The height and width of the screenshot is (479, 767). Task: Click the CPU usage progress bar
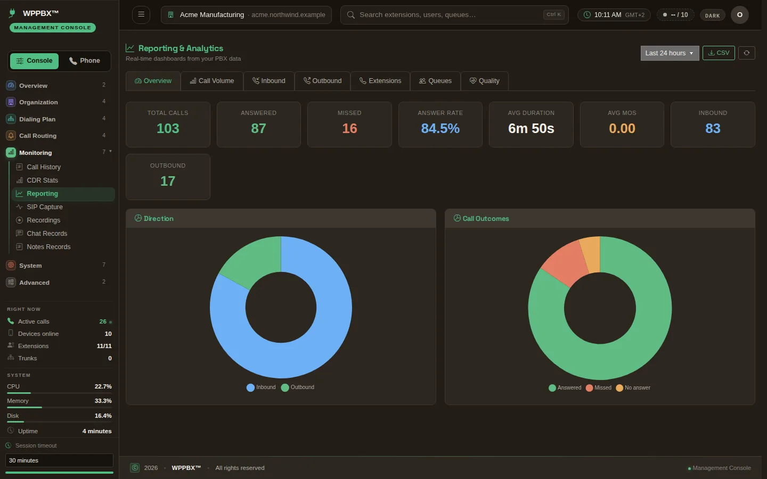click(59, 393)
